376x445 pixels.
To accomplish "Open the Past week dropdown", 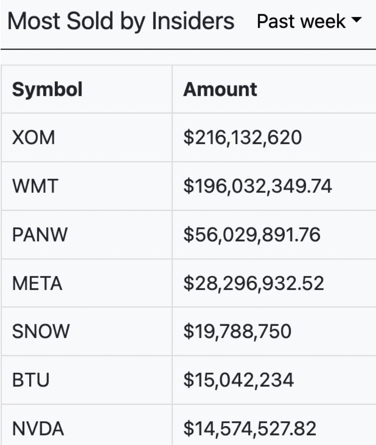I will click(x=309, y=21).
